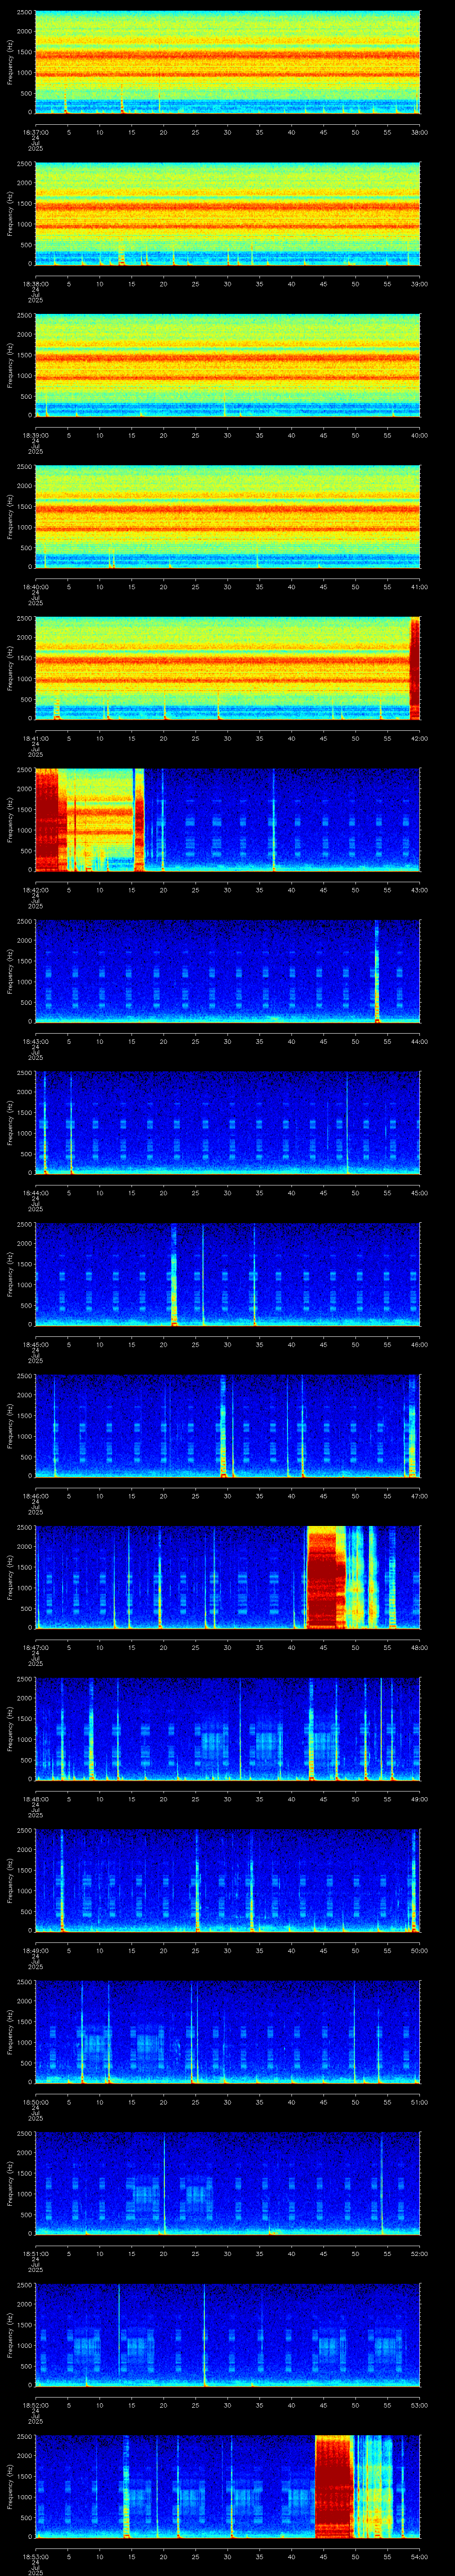Click the spectrogram panel starting at 18:44:00
The height and width of the screenshot is (2576, 455).
227,1123
